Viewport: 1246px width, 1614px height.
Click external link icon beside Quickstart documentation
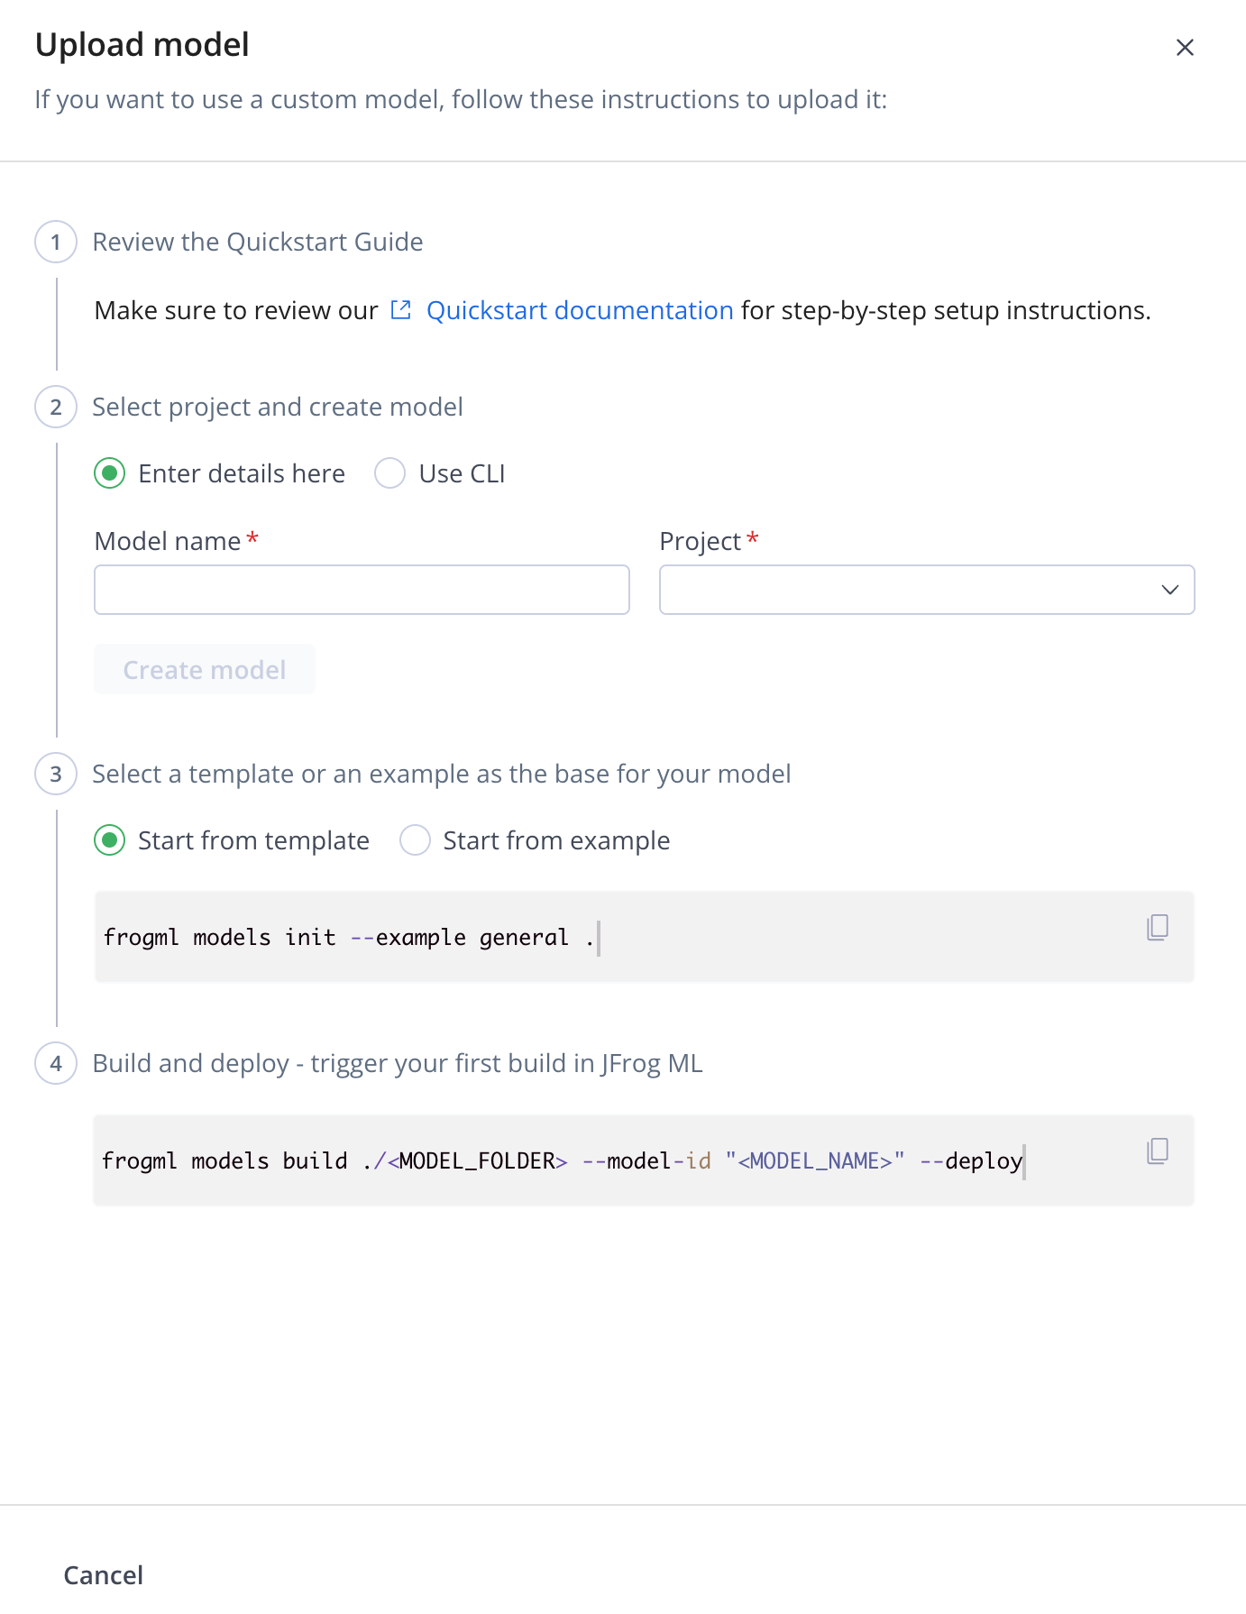pyautogui.click(x=401, y=310)
